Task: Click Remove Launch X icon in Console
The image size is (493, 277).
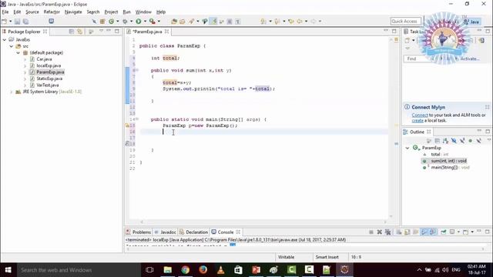Action: (x=380, y=232)
